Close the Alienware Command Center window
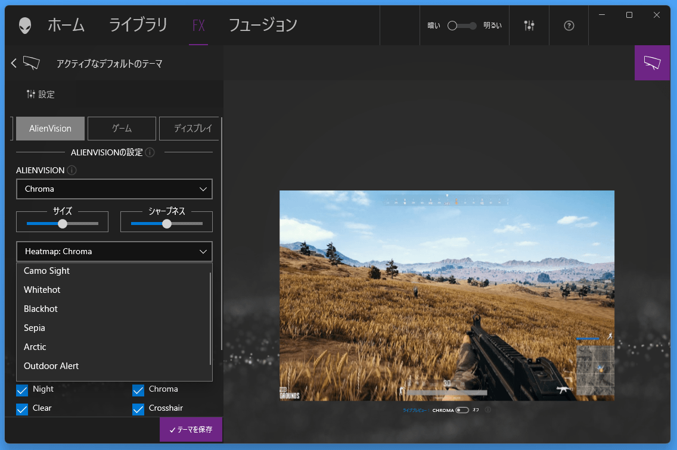 (x=657, y=15)
